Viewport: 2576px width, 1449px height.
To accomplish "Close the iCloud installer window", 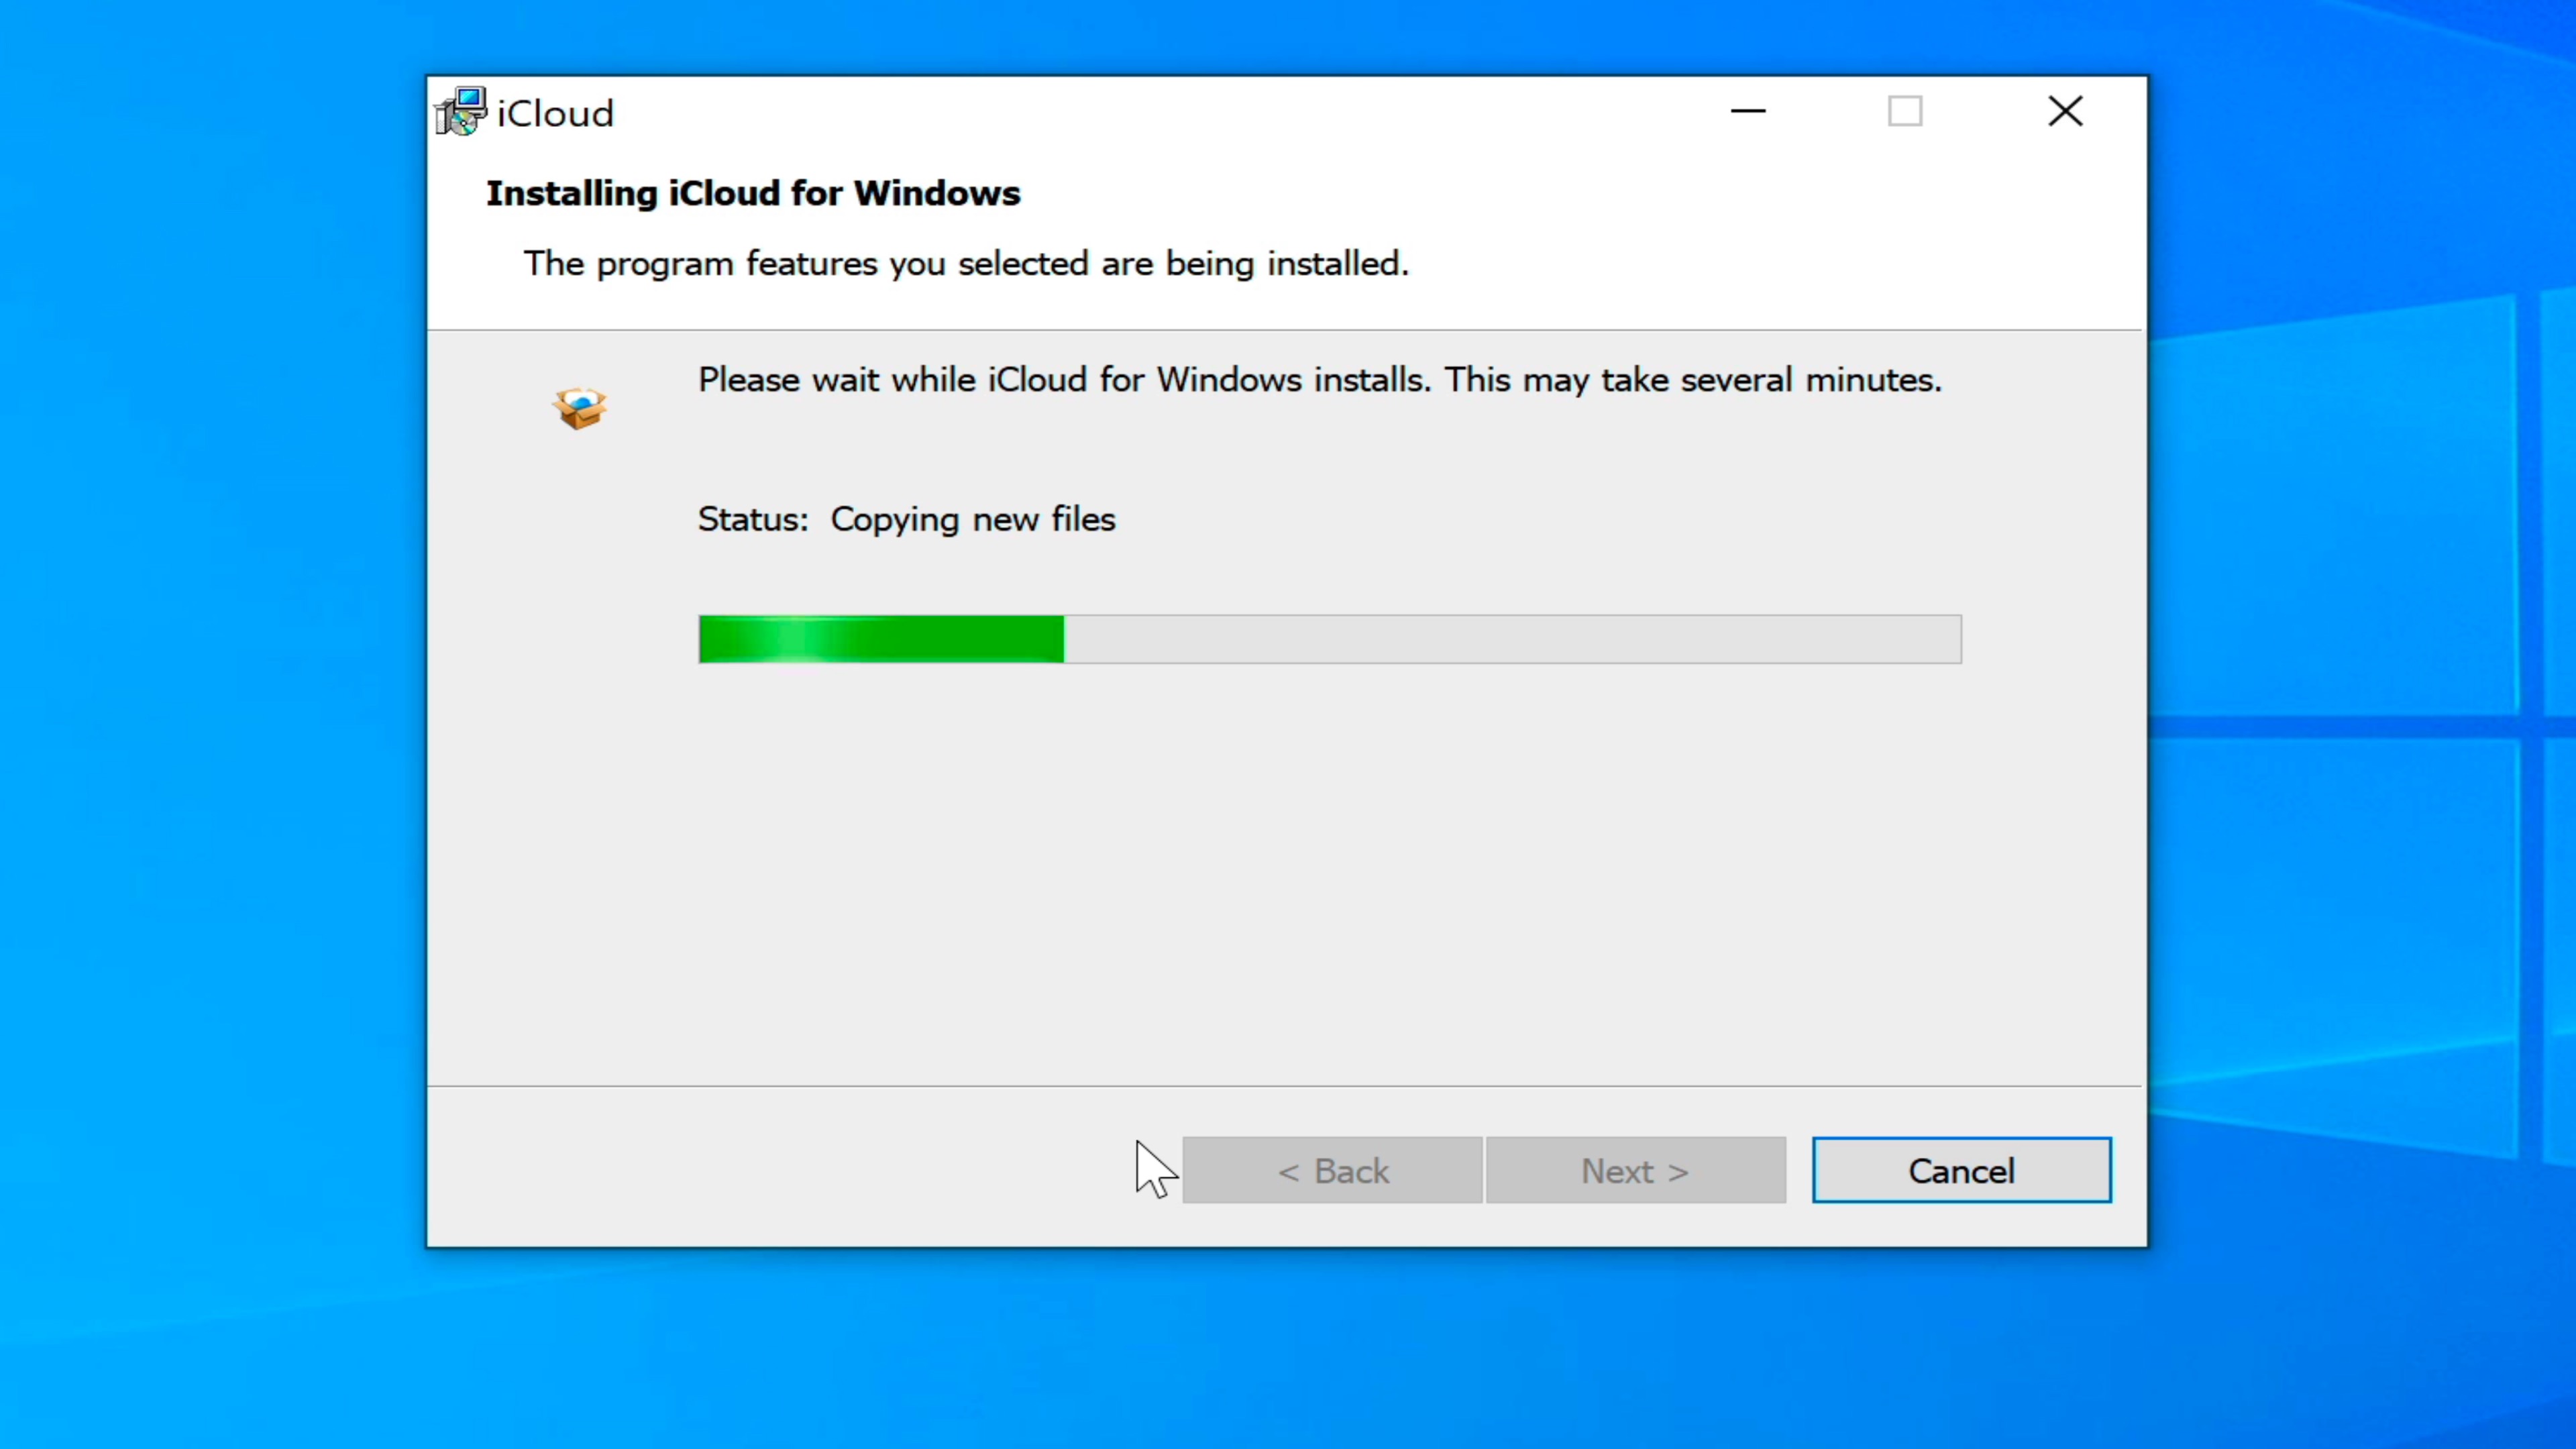I will (x=2064, y=111).
